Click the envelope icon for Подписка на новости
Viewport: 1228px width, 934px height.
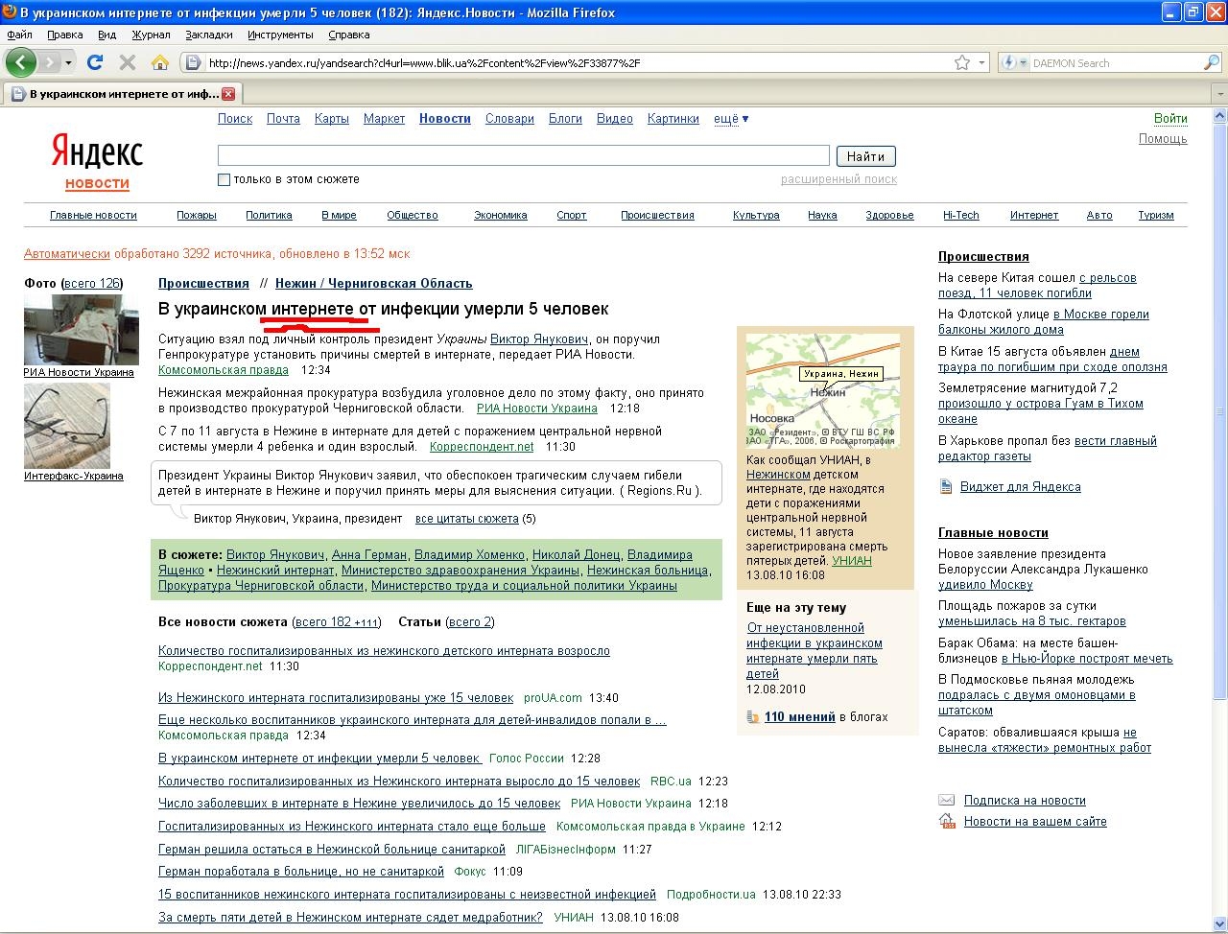coord(947,801)
